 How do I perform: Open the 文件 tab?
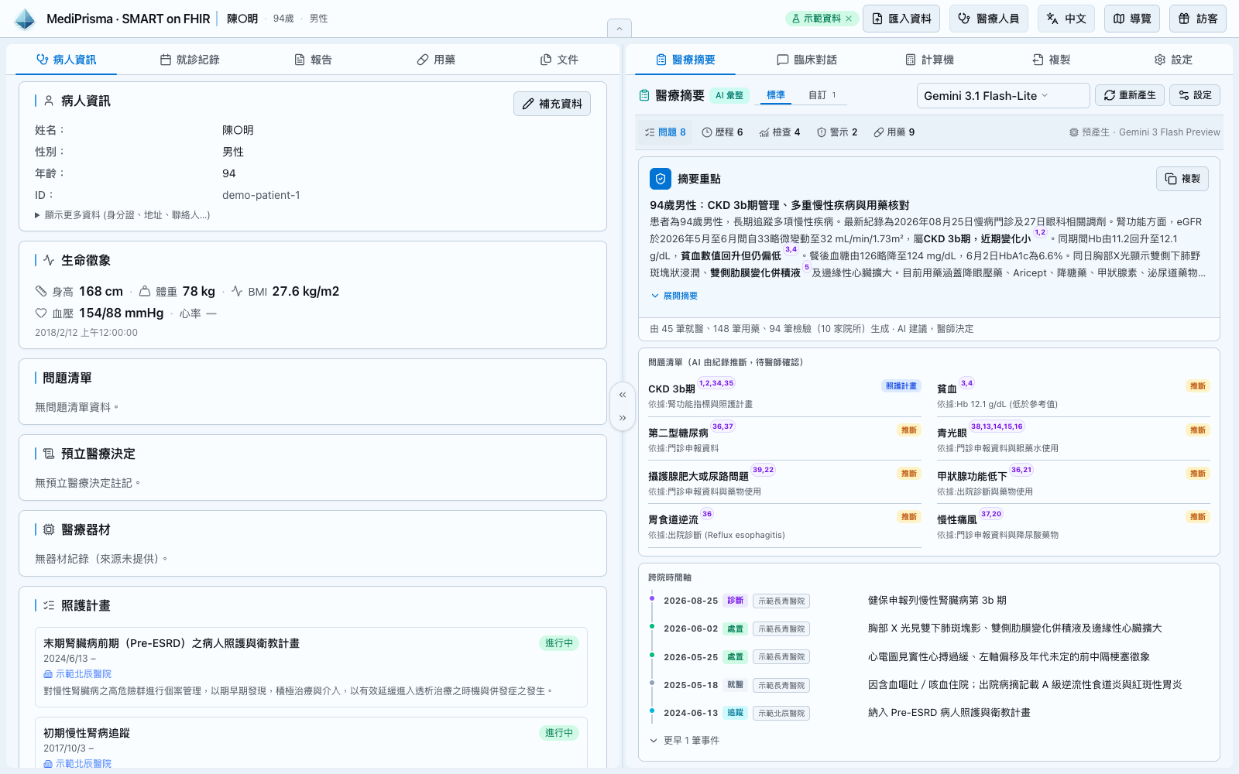(x=559, y=60)
